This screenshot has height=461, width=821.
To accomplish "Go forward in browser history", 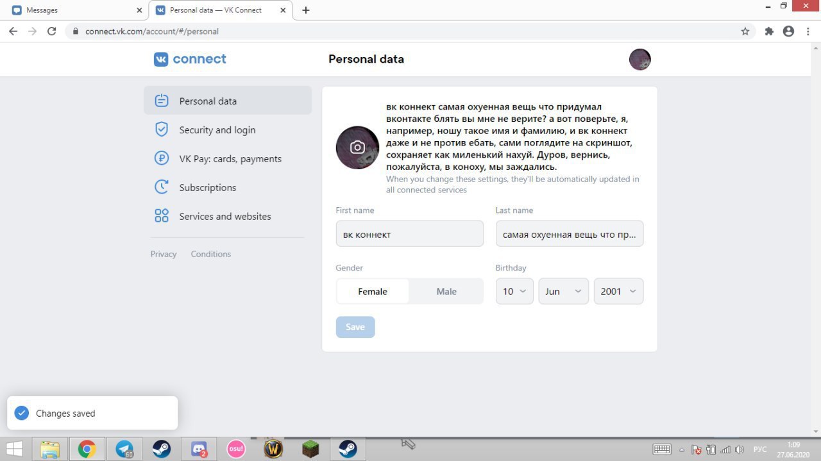I will [x=32, y=31].
